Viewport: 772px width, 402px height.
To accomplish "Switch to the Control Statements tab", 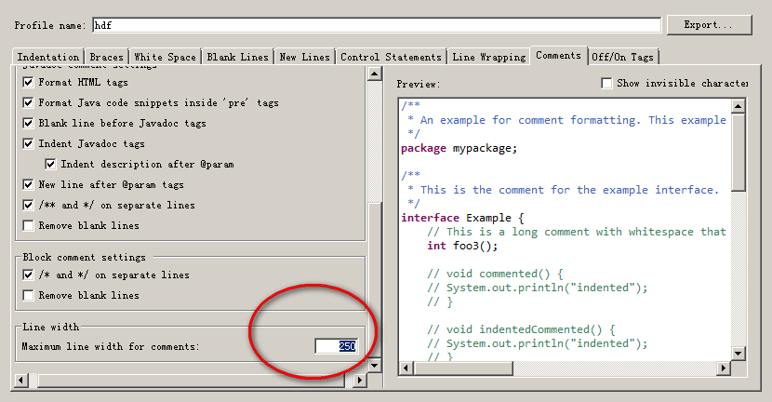I will tap(391, 58).
